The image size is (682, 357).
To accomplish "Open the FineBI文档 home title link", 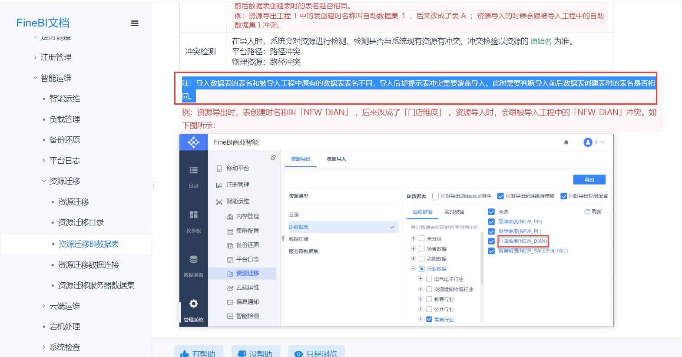I will pyautogui.click(x=43, y=23).
